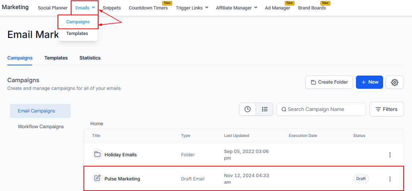The height and width of the screenshot is (191, 412).
Task: Open three-dot menu for Holiday Emails
Action: point(390,155)
